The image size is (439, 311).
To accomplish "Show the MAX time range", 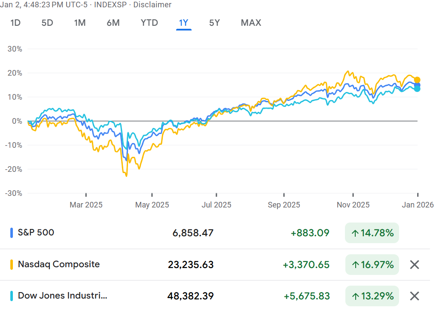I will pos(251,23).
